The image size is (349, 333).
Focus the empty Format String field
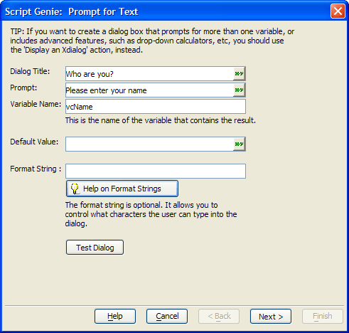pos(156,171)
